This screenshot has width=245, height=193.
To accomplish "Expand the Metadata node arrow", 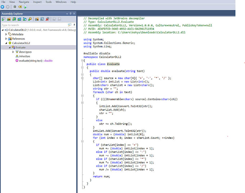I will (6, 34).
